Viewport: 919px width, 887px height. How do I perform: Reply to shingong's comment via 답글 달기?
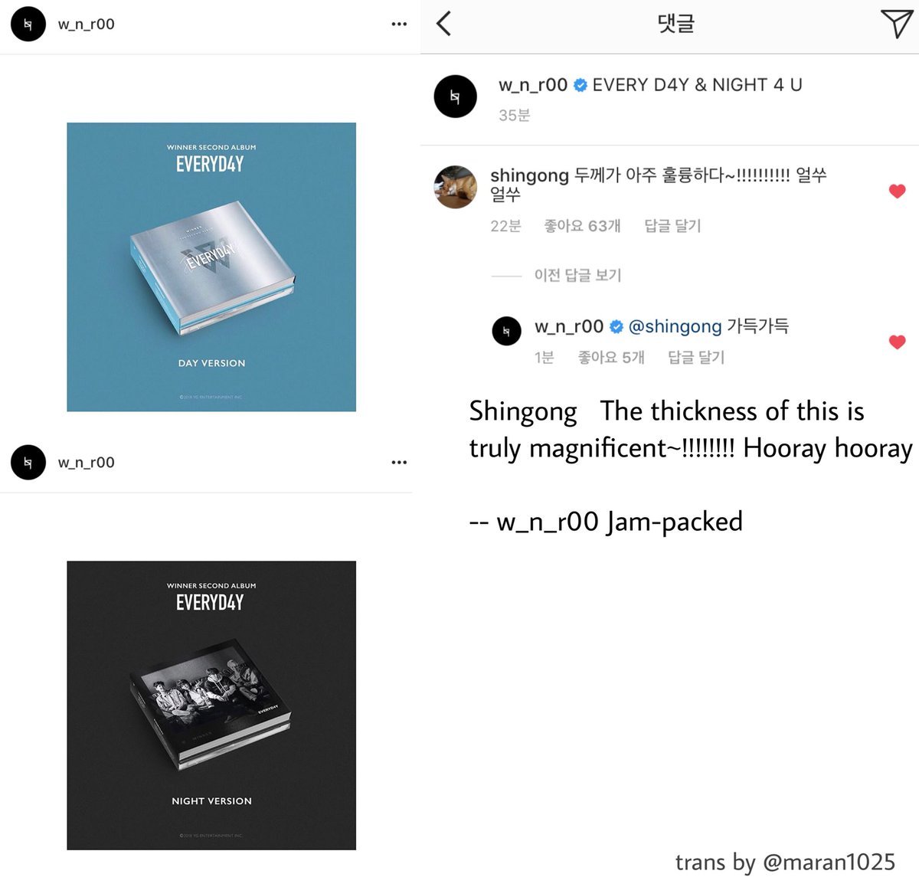pos(672,226)
